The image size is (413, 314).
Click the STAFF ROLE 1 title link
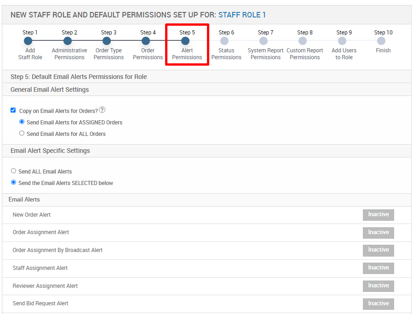(242, 15)
